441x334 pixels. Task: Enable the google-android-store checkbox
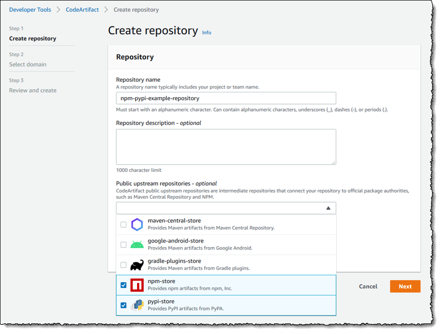point(124,245)
